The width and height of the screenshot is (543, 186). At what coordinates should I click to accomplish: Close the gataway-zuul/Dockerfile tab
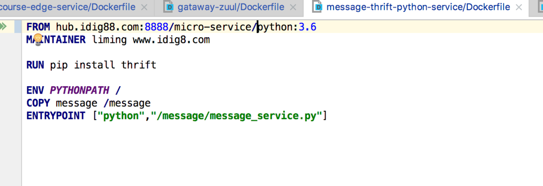point(293,7)
